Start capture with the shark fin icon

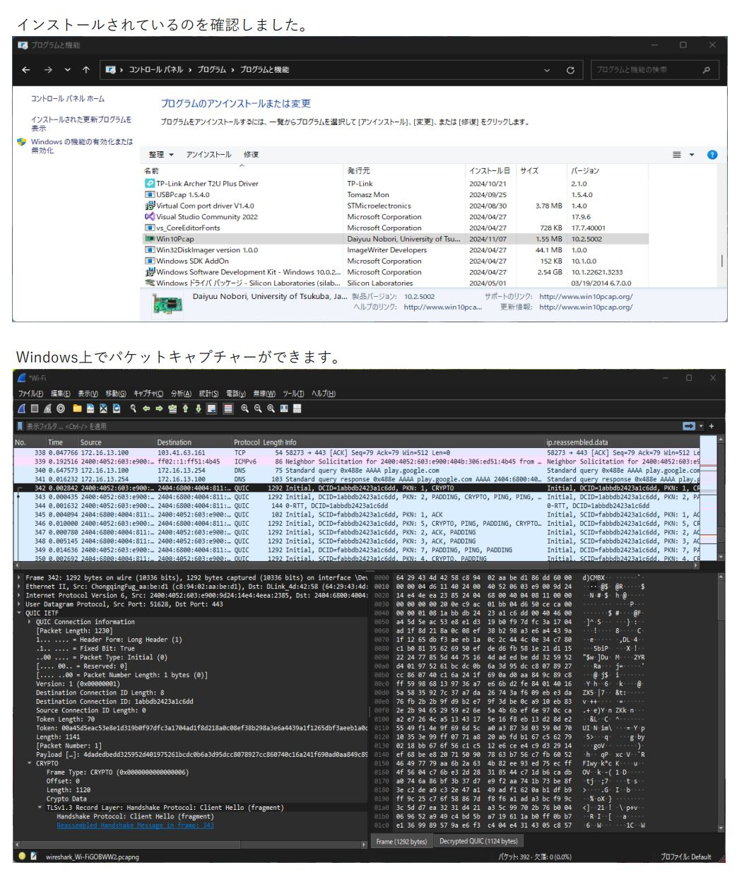pyautogui.click(x=23, y=408)
